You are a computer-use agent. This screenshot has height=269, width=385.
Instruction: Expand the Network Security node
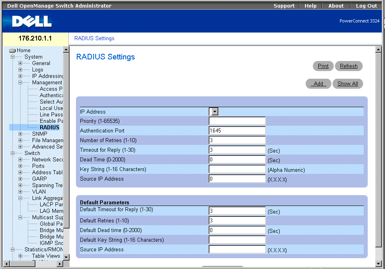click(x=20, y=160)
